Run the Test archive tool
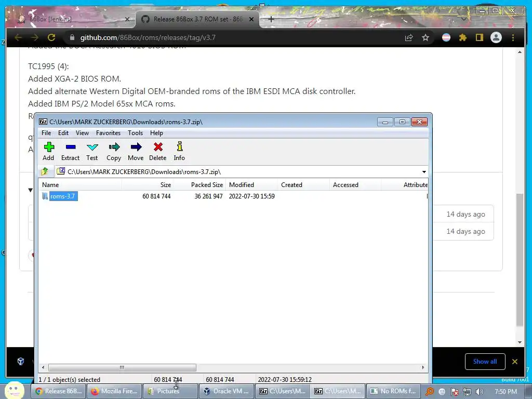The image size is (532, 399). pos(92,151)
